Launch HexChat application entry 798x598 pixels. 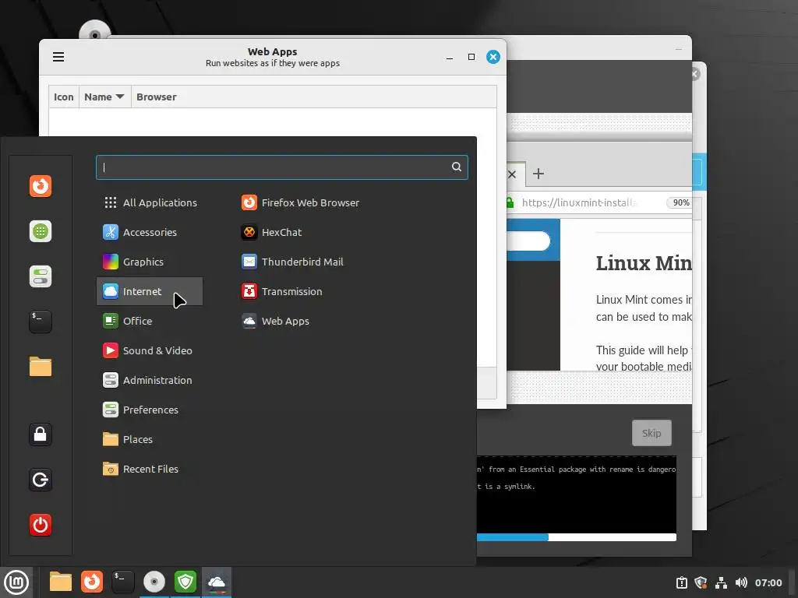tap(271, 232)
